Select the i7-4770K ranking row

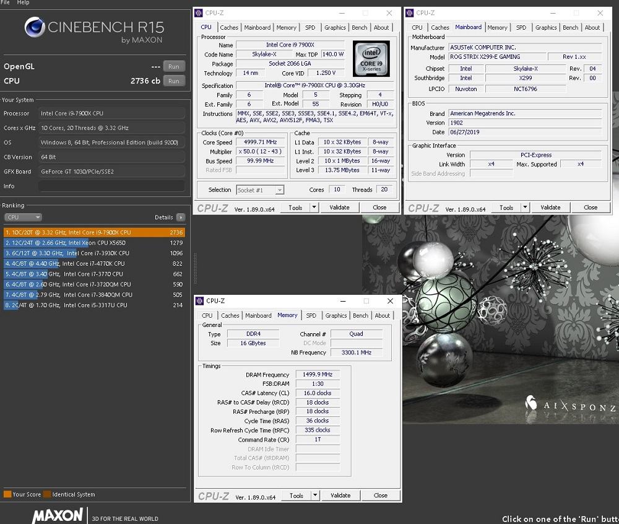pos(94,263)
